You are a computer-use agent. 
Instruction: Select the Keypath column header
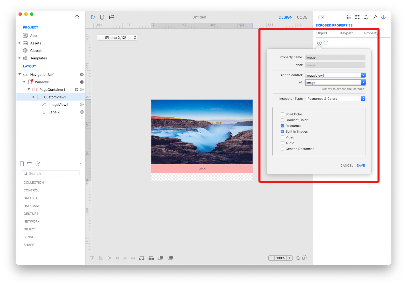(347, 33)
